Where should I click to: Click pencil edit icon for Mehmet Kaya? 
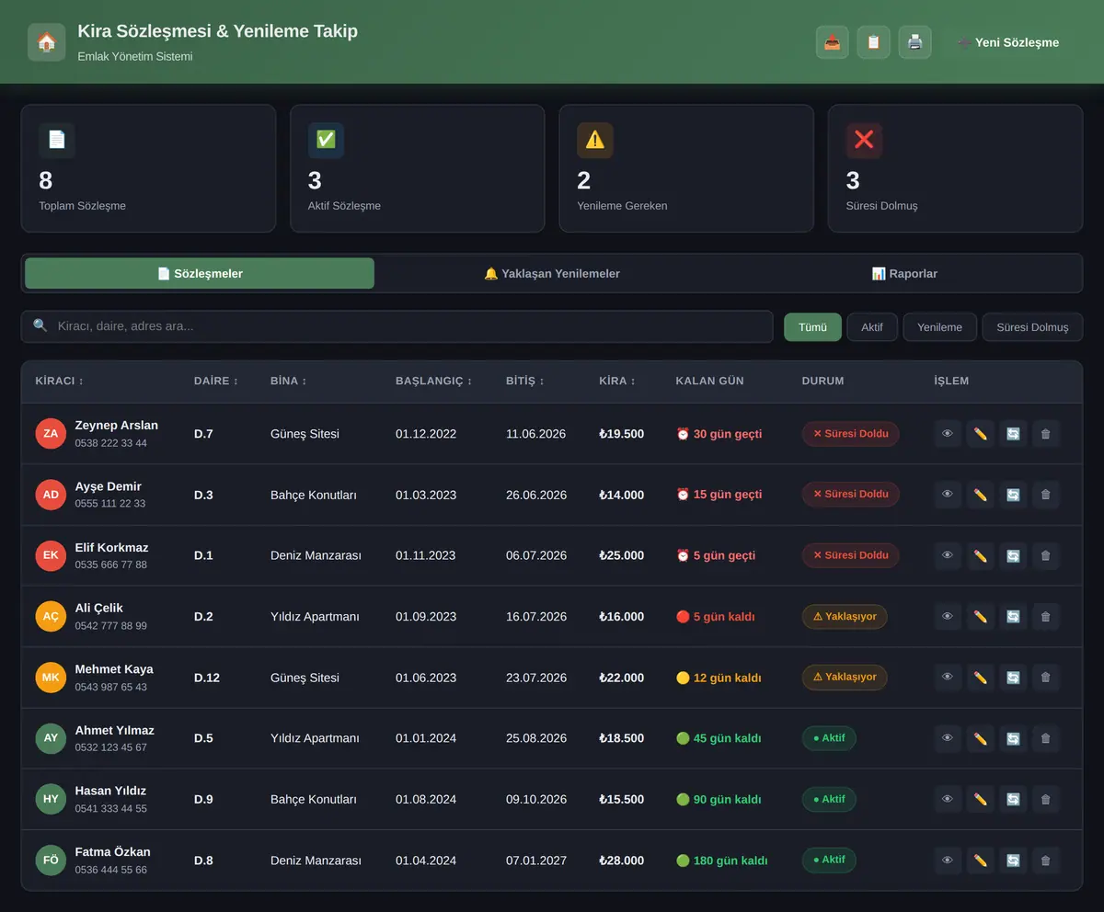(981, 678)
